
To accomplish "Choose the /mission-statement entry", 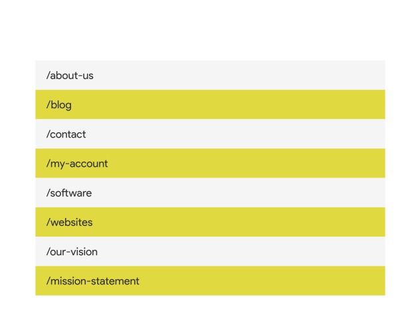I will tap(210, 280).
